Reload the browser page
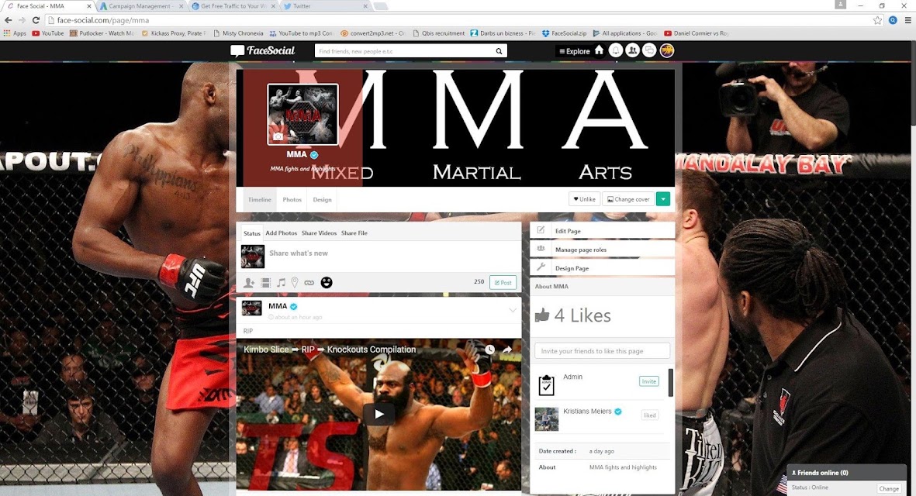This screenshot has height=496, width=916. click(x=36, y=20)
